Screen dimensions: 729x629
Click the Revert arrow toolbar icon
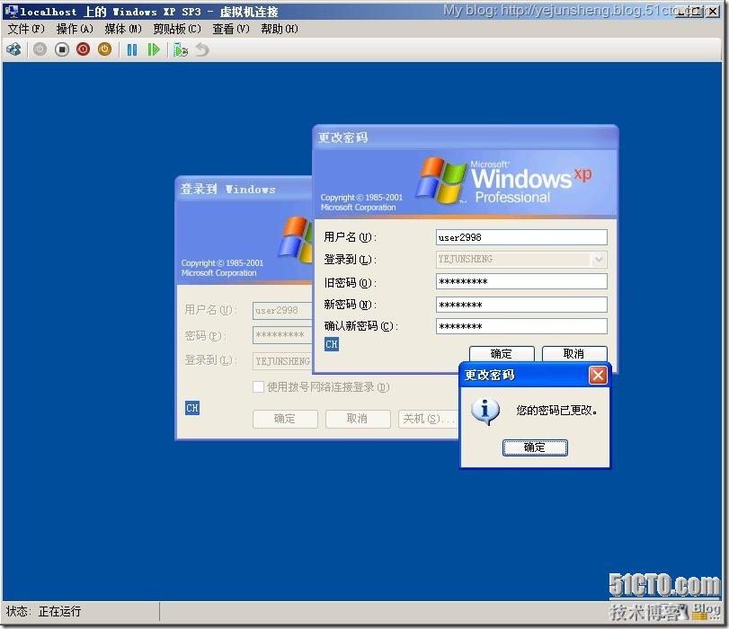(x=202, y=49)
